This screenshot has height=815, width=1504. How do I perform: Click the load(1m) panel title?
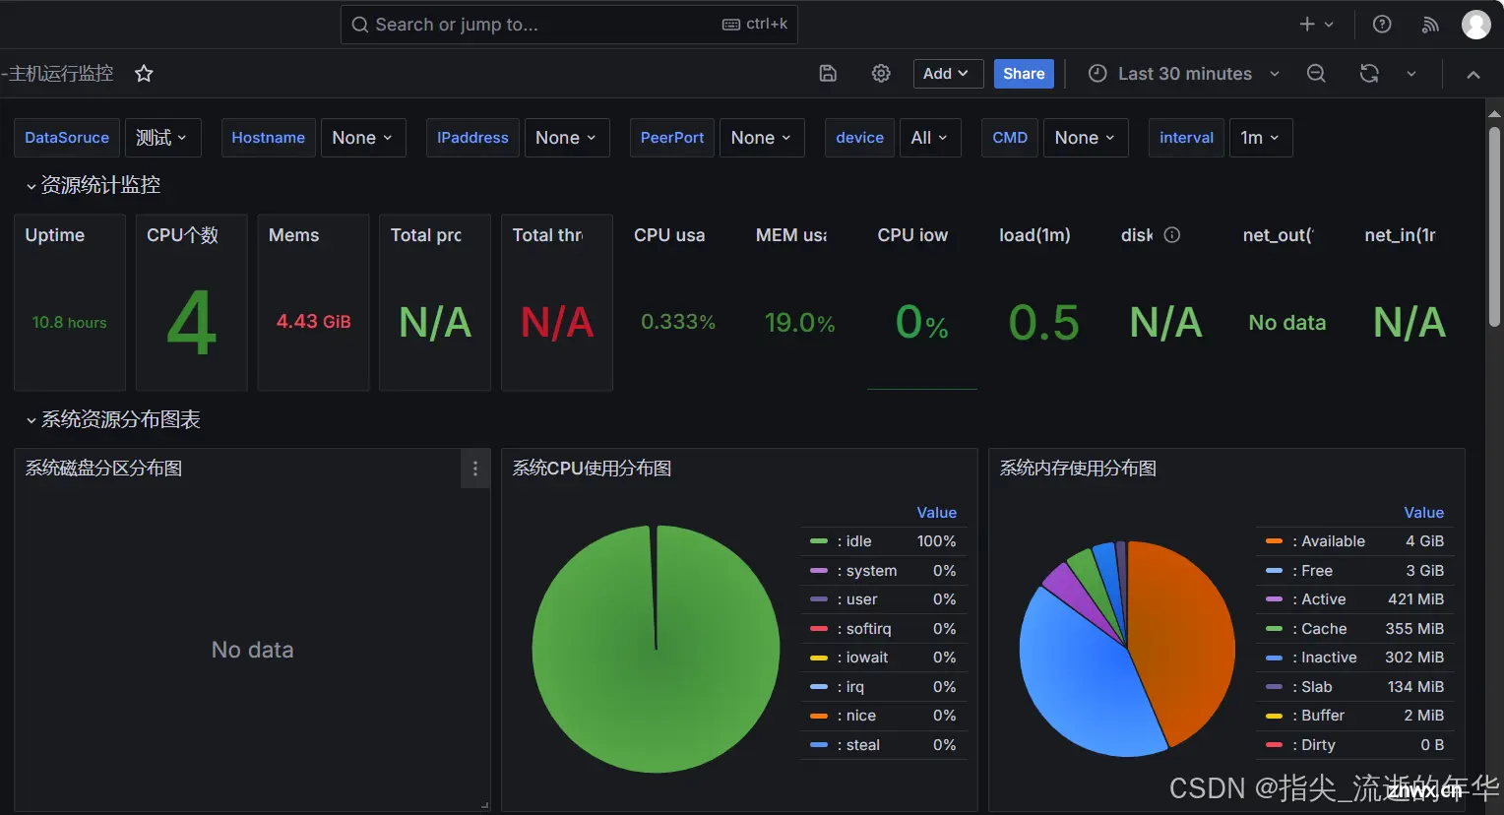(1034, 235)
